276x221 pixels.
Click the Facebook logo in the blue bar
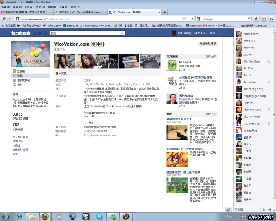pos(21,33)
